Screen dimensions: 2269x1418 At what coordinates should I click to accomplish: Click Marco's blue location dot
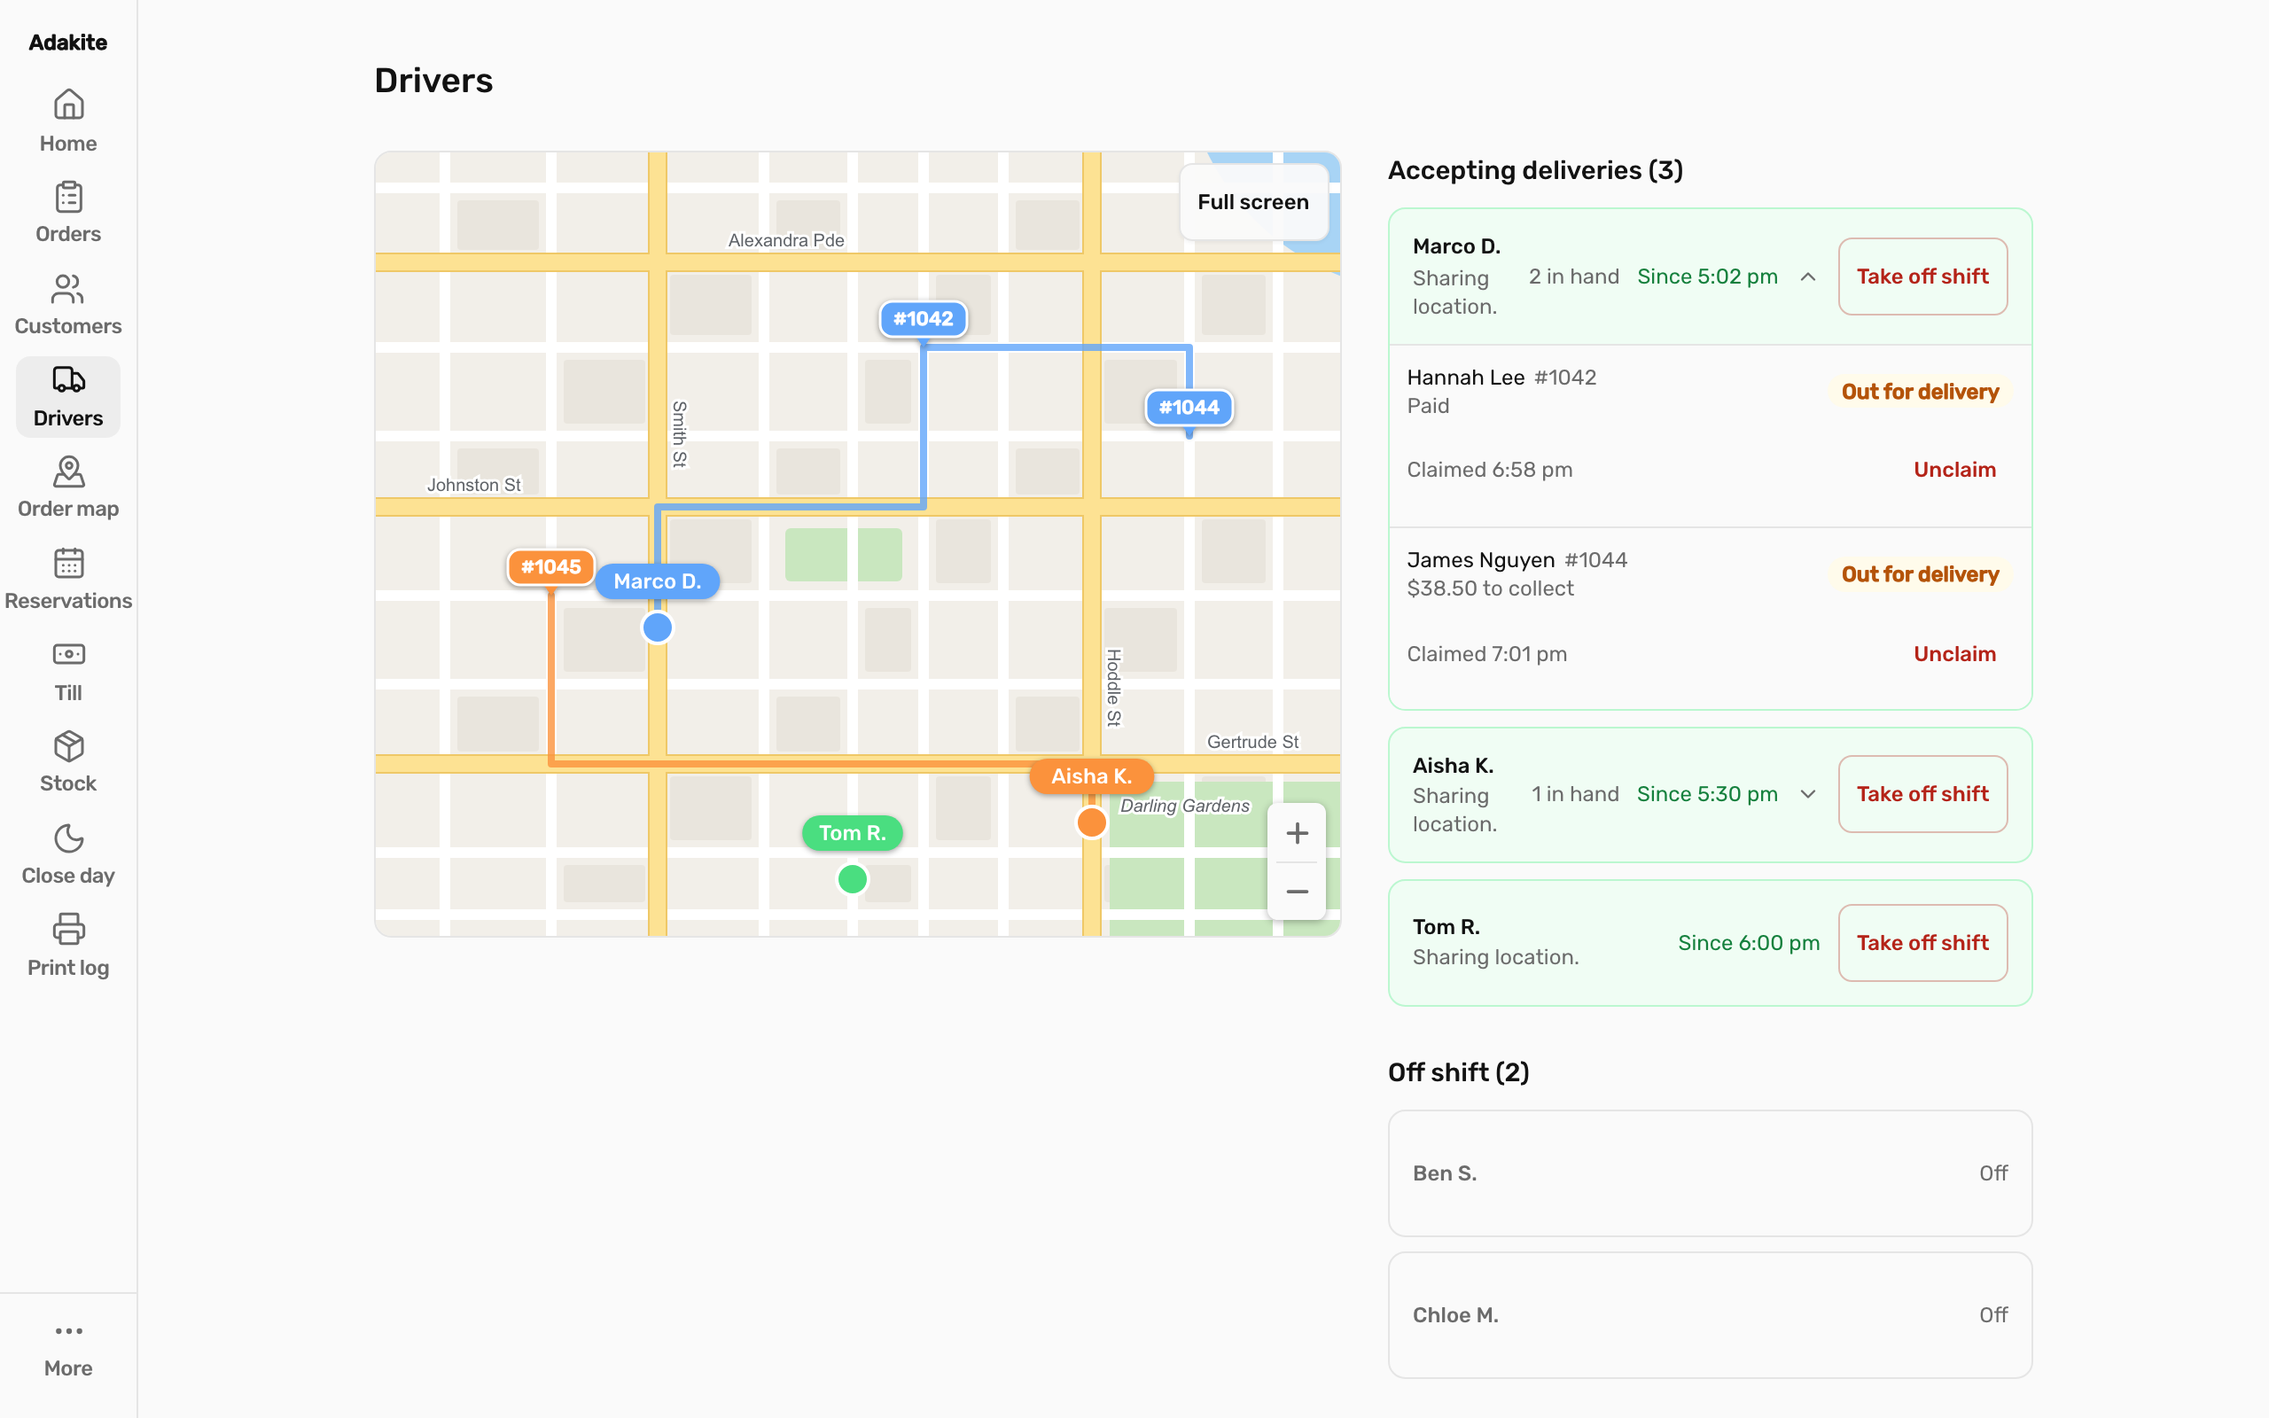(x=658, y=627)
